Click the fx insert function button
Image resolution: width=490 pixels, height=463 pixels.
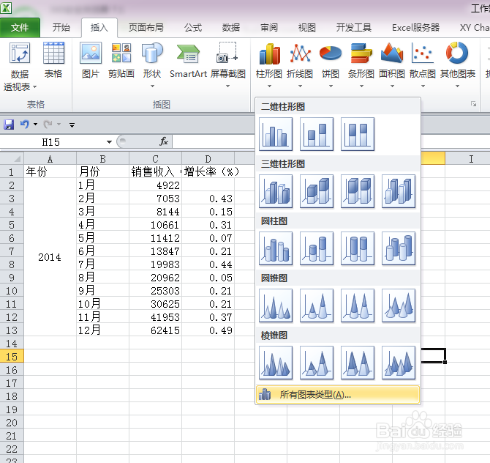163,141
